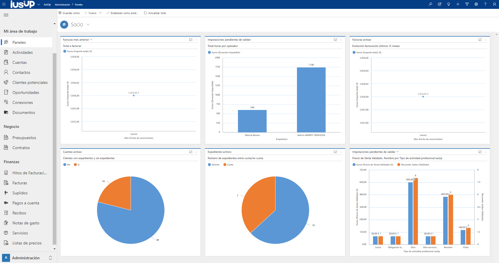Screen dimensions: 499x263
Task: Open the advanced find funnel icon
Action: [x=467, y=4]
